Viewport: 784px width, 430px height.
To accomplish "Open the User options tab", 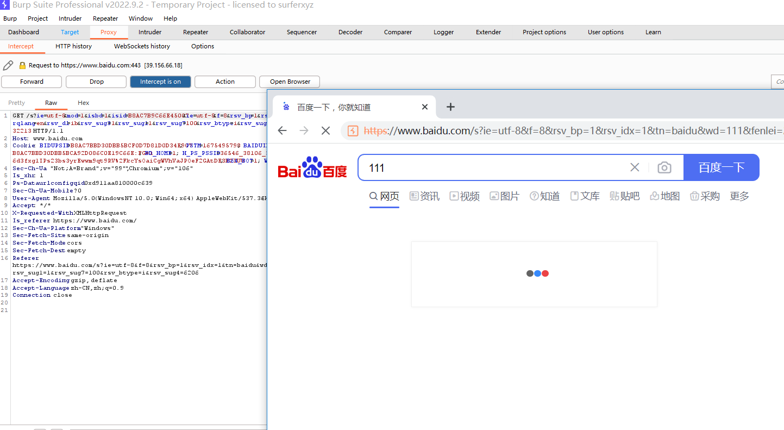I will click(x=606, y=32).
